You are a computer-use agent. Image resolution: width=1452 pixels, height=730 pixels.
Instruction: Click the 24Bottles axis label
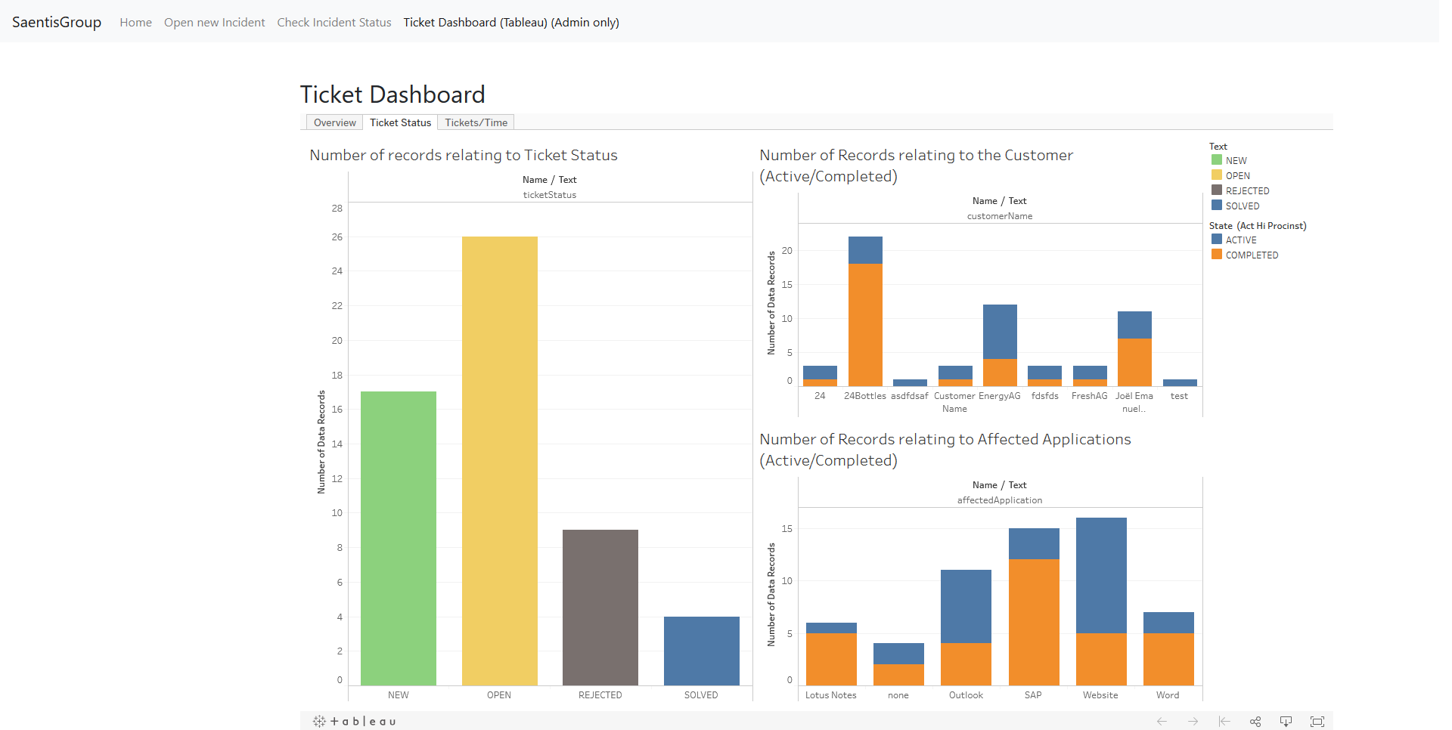865,396
